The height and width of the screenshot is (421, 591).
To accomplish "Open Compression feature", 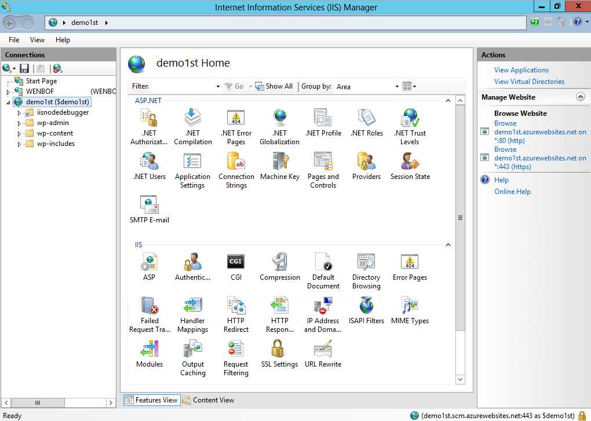I will [x=280, y=266].
